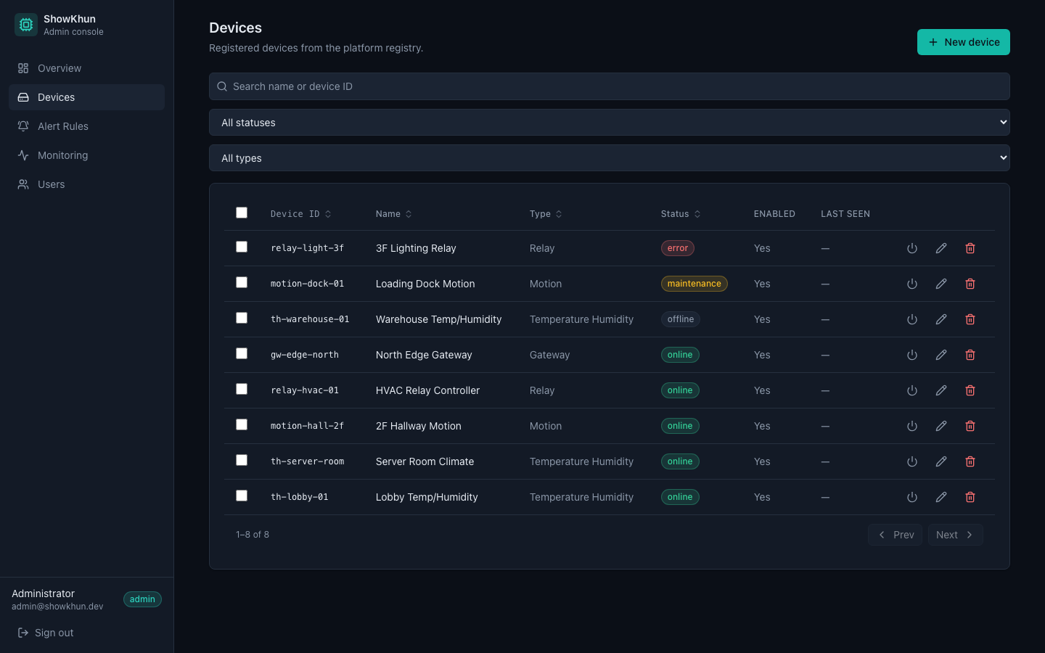This screenshot has height=653, width=1045.
Task: Open the Devices page in sidebar
Action: [x=87, y=97]
